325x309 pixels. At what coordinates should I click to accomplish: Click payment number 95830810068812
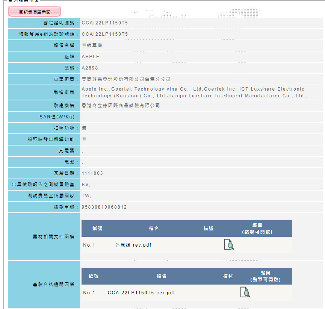(x=104, y=207)
